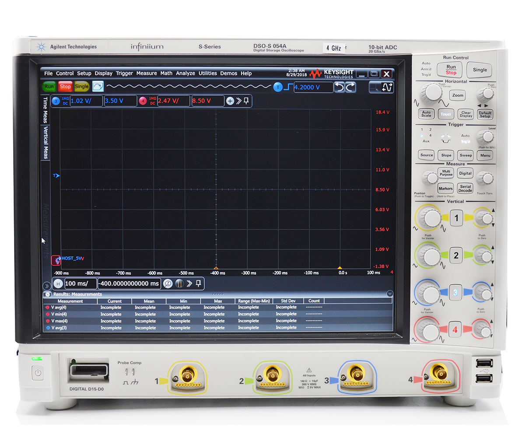Pin the horizontal settings toolbar
Image resolution: width=525 pixels, height=448 pixels.
198,283
